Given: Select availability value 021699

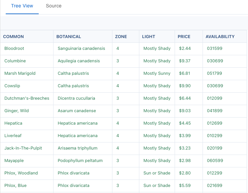Looking at the screenshot, I should click(x=225, y=186).
